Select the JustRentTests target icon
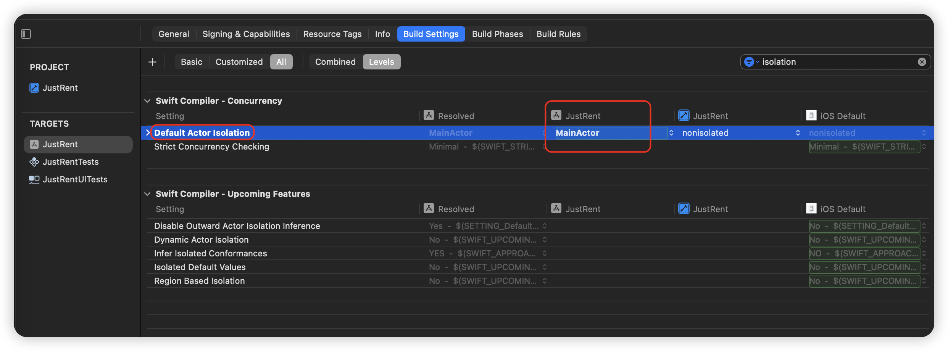Viewport: 948px width, 351px height. (34, 162)
